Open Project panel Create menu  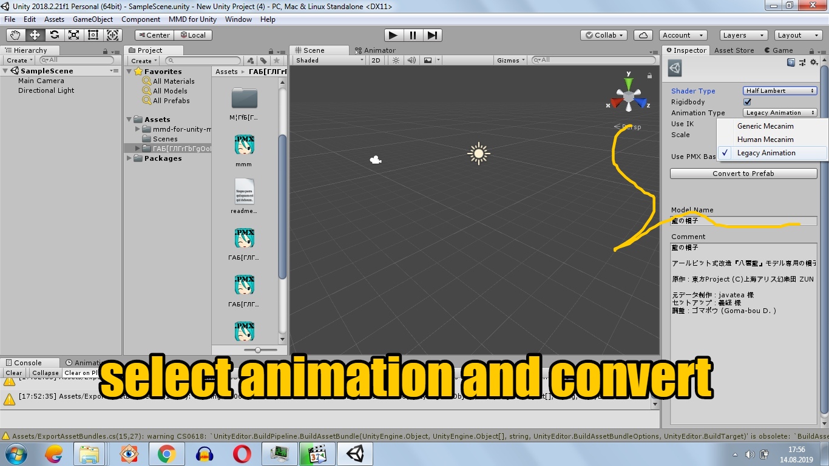(x=144, y=61)
